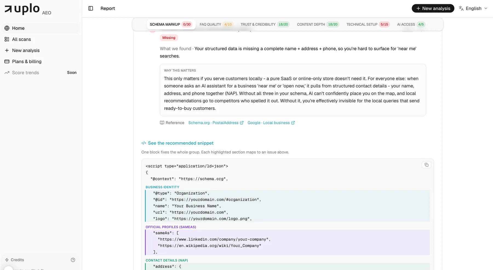
Task: Click the "logo" URL code line
Action: click(x=202, y=219)
